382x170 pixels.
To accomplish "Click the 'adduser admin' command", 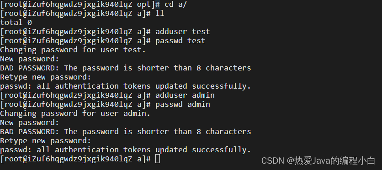I will tap(185, 95).
